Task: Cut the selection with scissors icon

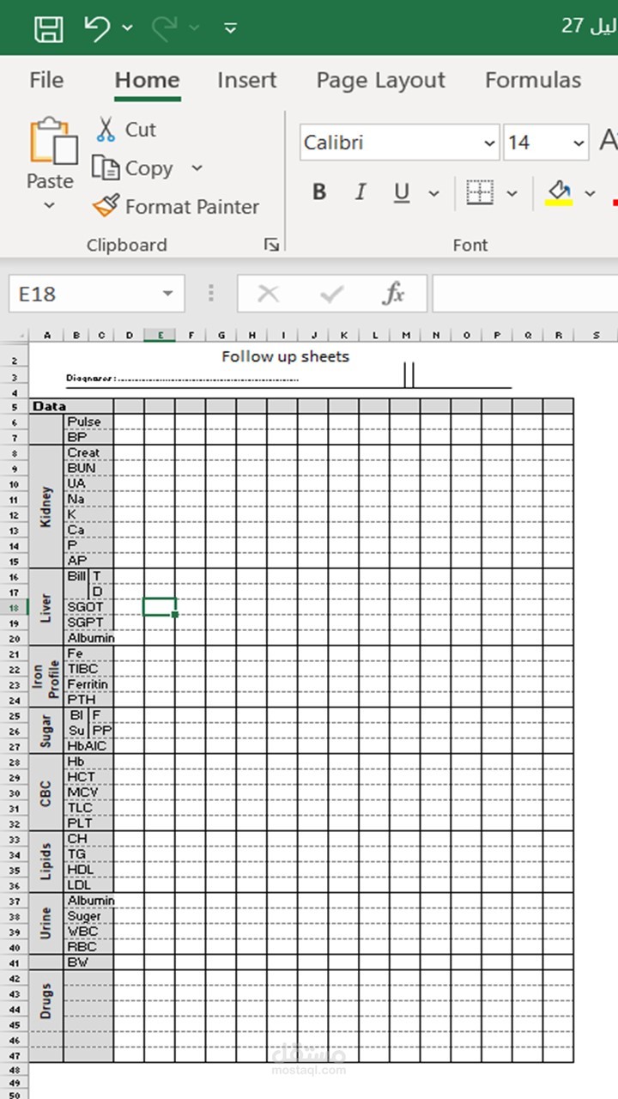Action: click(106, 130)
